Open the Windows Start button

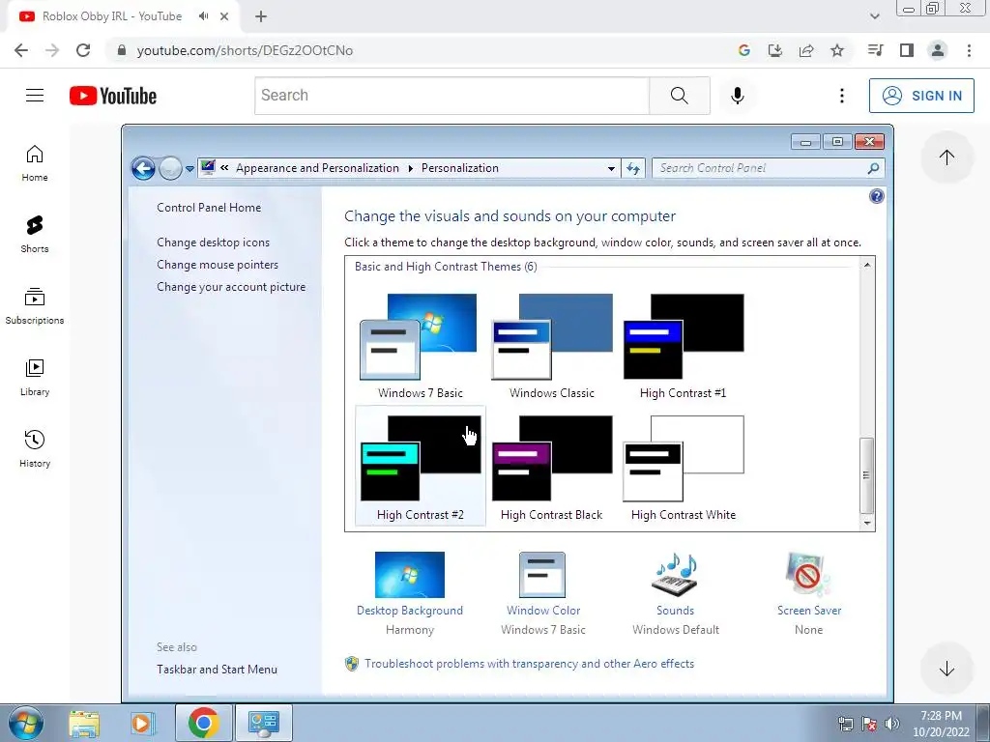click(x=25, y=723)
